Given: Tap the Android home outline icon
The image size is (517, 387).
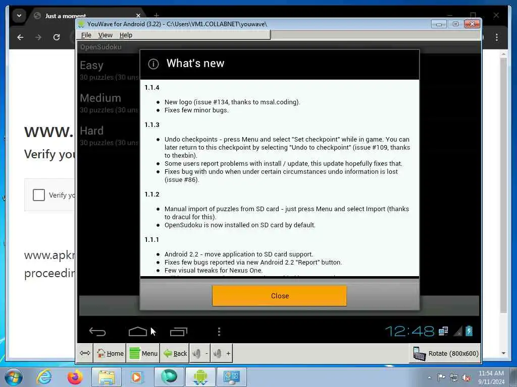Looking at the screenshot, I should coord(137,332).
